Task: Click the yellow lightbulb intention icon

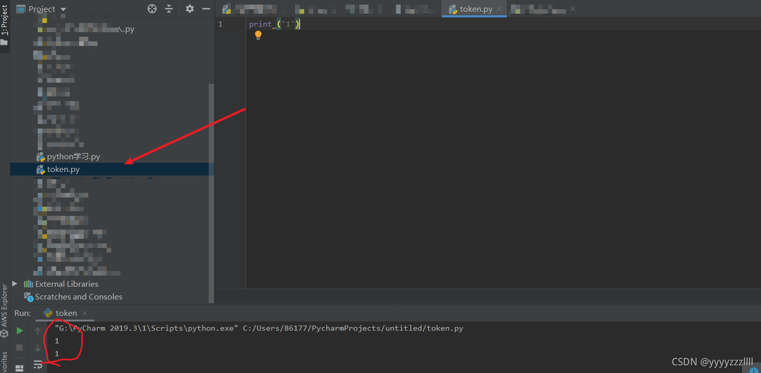Action: tap(258, 35)
